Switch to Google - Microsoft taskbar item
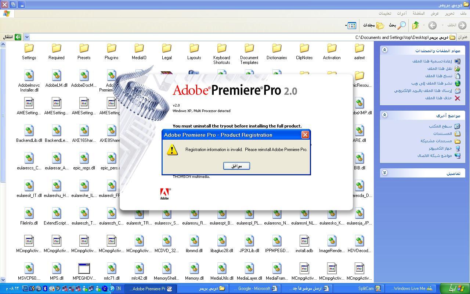470x294 pixels. tap(255, 288)
